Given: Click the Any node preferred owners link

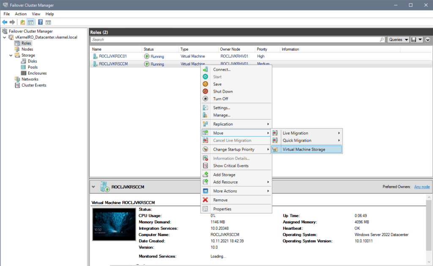Looking at the screenshot, I should [x=422, y=187].
